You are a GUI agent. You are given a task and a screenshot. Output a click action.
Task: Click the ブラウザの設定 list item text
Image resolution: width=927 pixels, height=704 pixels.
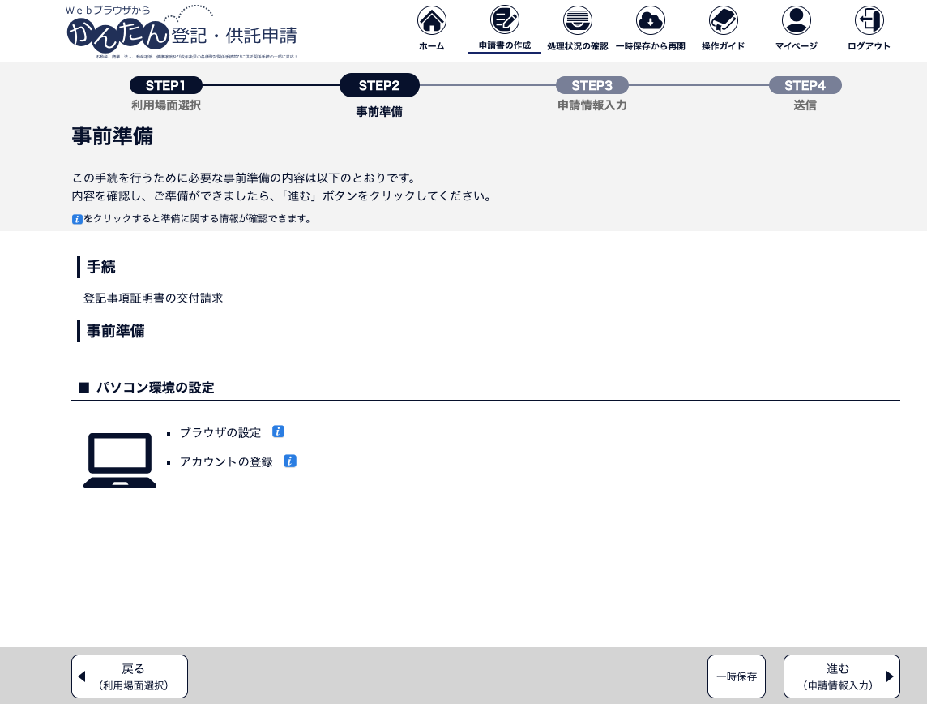tap(220, 432)
